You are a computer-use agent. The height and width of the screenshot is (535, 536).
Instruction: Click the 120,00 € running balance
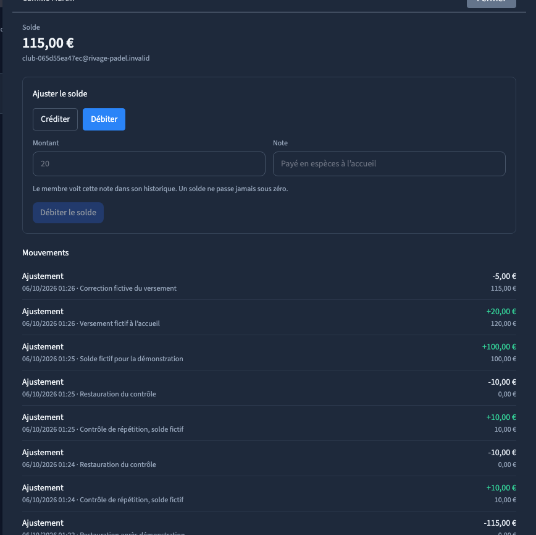pos(503,323)
